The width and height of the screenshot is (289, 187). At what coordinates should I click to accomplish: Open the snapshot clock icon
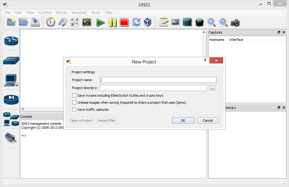click(x=51, y=22)
